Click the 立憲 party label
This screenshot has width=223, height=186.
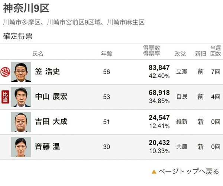click(182, 72)
